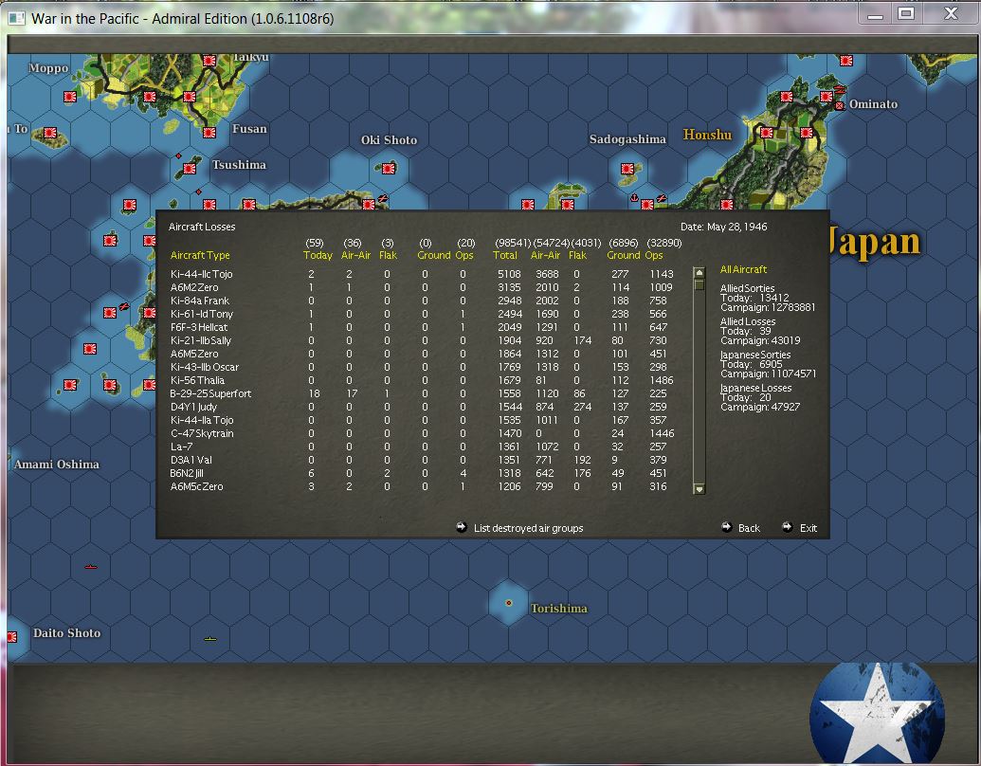Click the red ship icon on open sea
981x766 pixels.
91,567
